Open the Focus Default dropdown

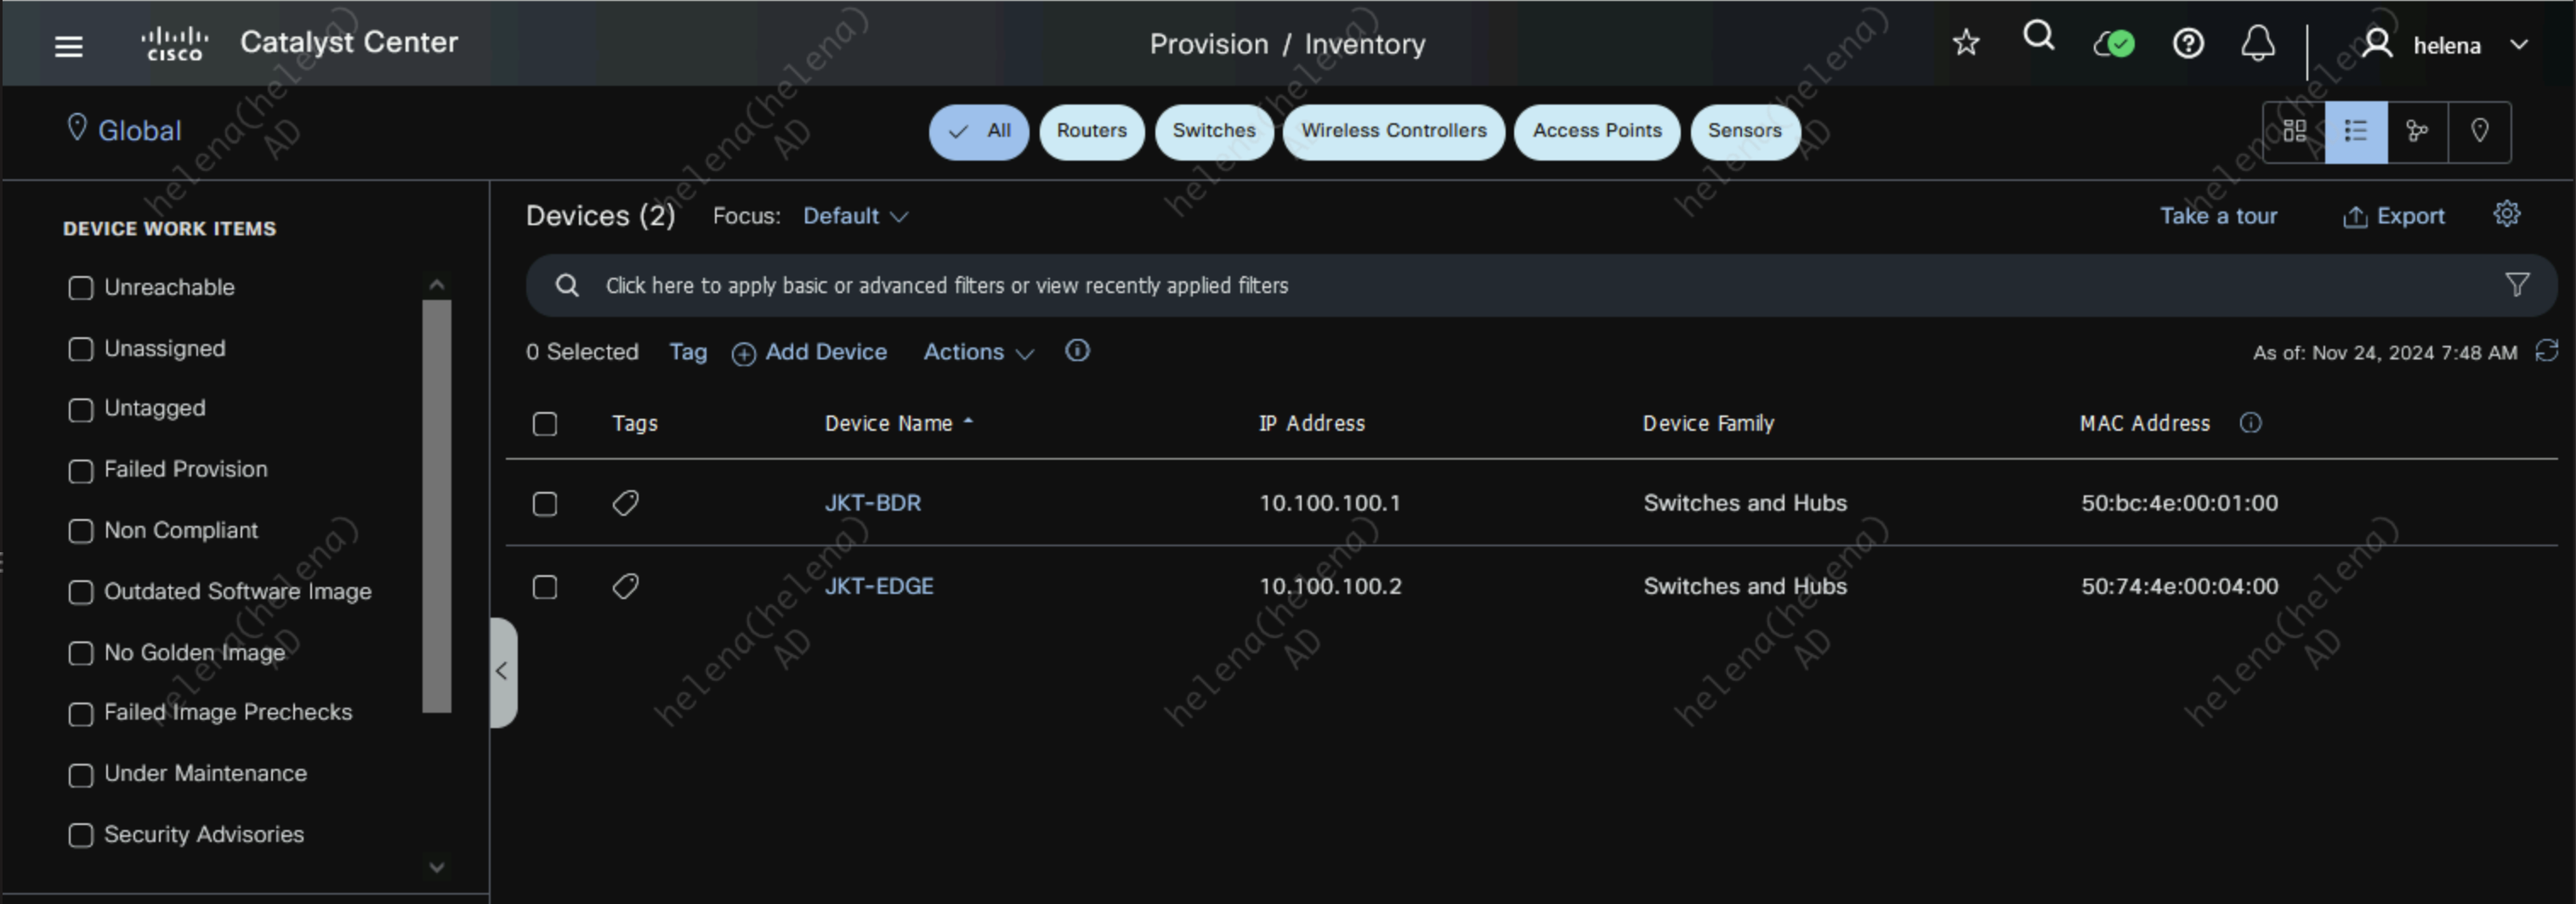click(x=855, y=216)
